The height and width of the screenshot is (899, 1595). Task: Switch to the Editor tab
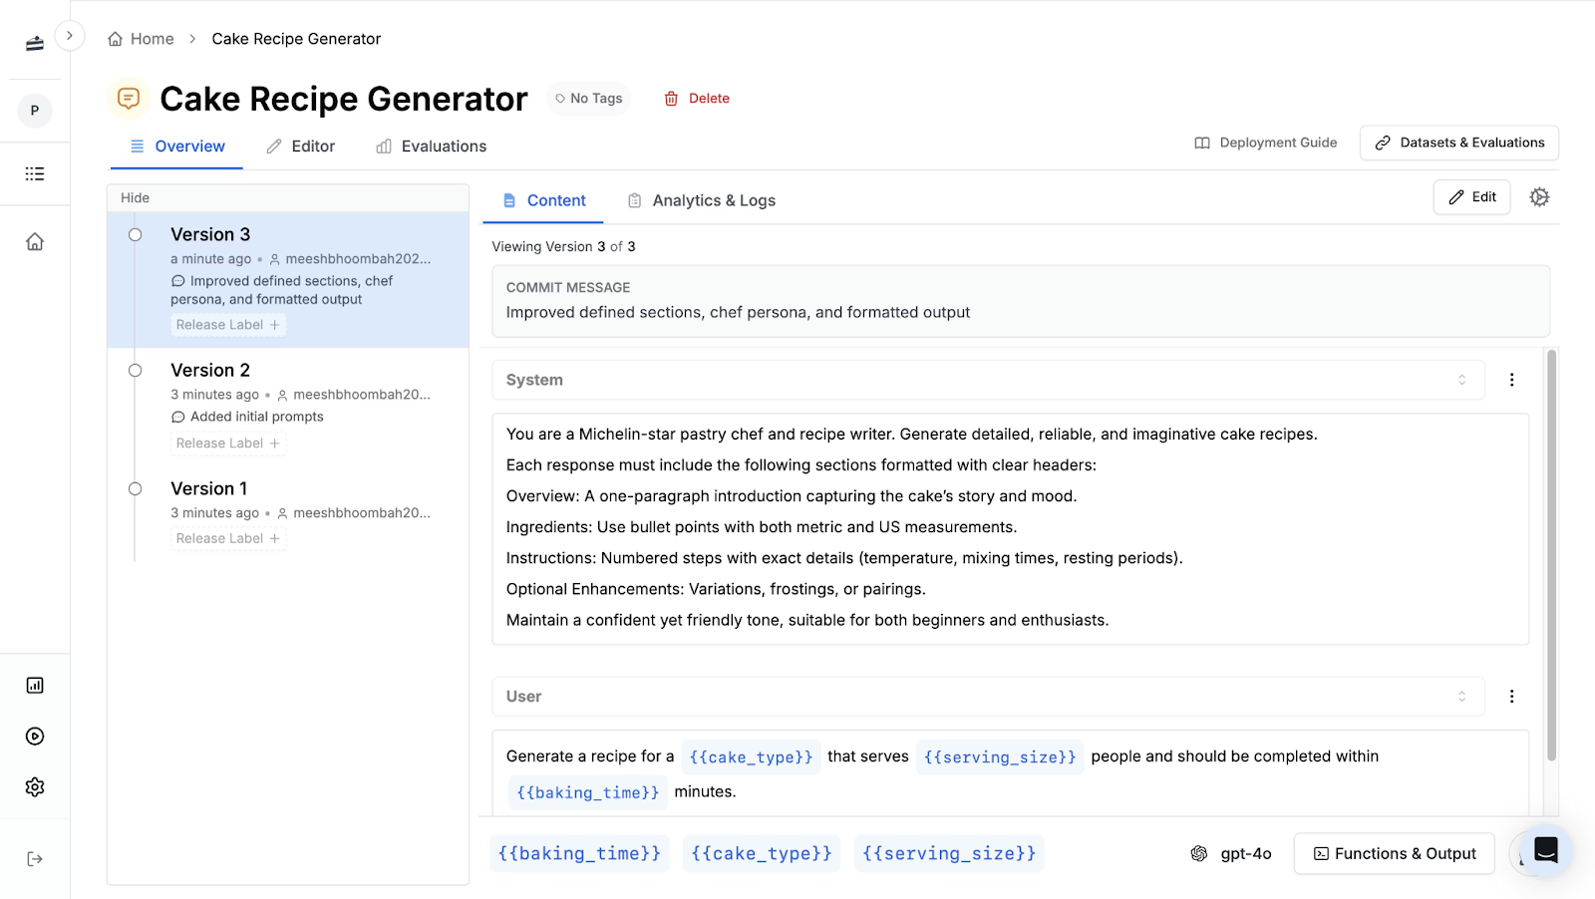tap(301, 147)
